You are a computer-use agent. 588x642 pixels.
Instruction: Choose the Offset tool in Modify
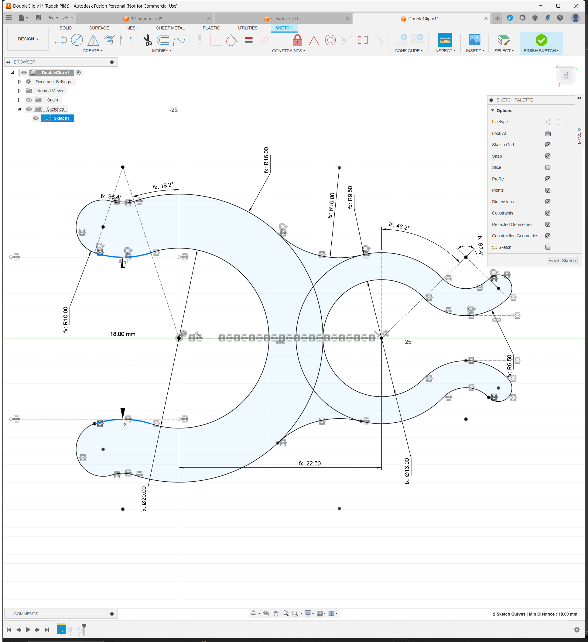163,40
